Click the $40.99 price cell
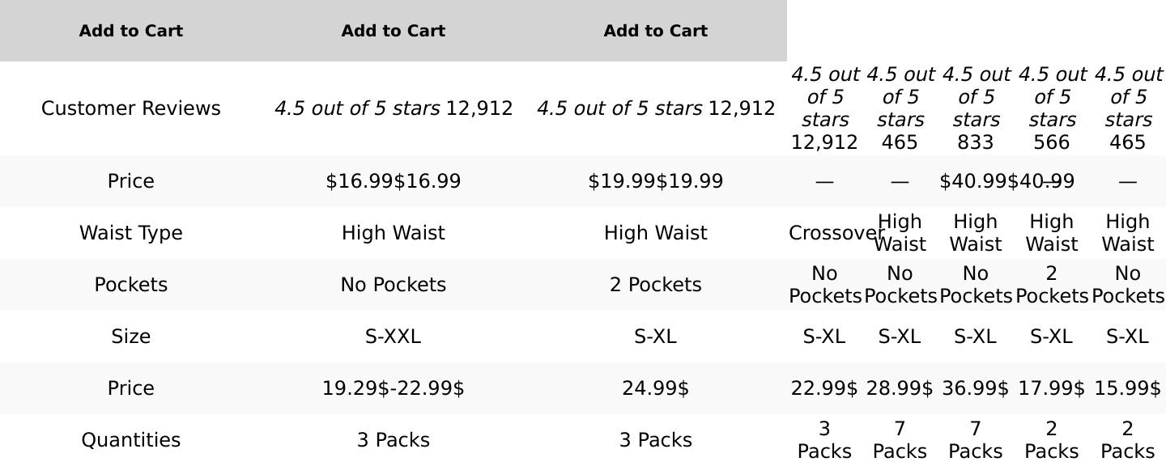Image resolution: width=1166 pixels, height=466 pixels. click(x=1006, y=181)
